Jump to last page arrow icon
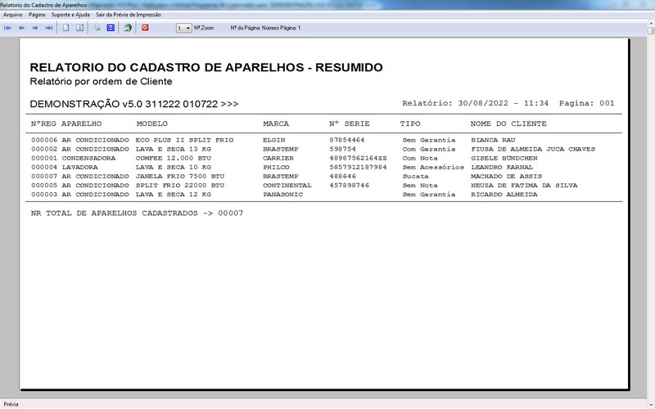Viewport: 655px width, 409px height. 49,28
